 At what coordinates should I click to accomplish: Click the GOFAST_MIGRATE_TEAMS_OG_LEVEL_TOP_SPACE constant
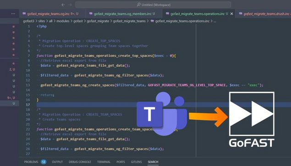187,85
